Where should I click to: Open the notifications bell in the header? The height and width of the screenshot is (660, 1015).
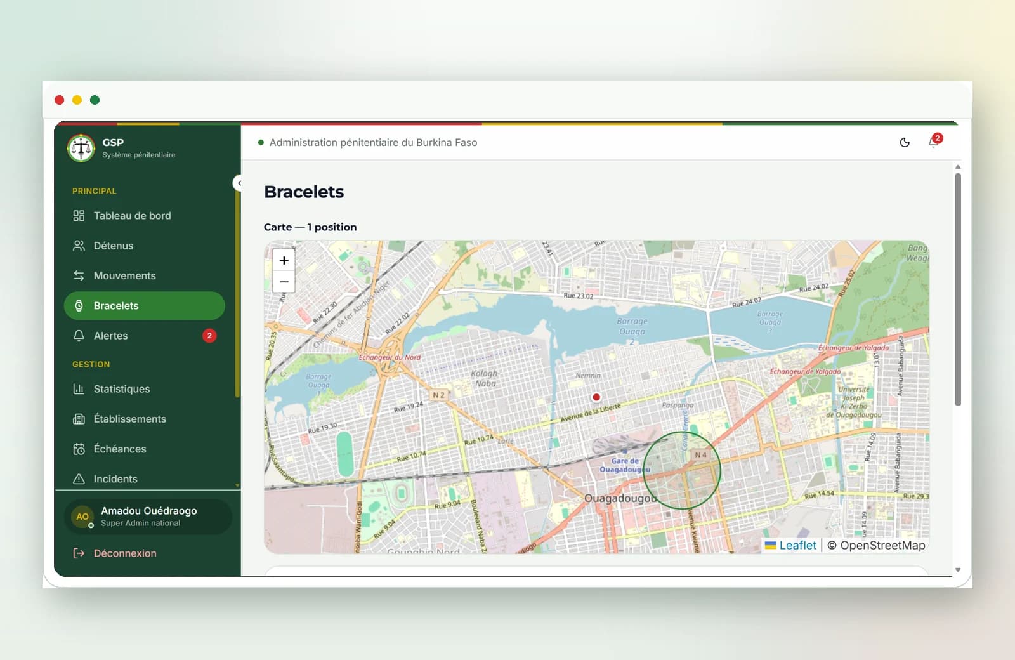point(933,142)
